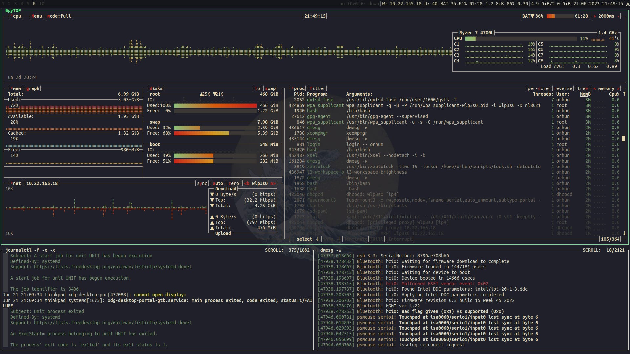Image resolution: width=630 pixels, height=354 pixels.
Task: Toggle per-core CPU usage in proc box
Action: point(538,88)
